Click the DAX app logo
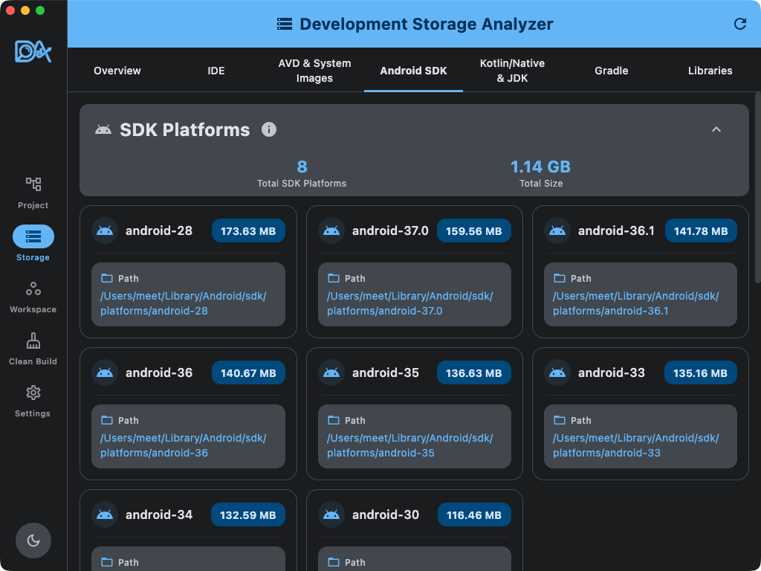This screenshot has height=571, width=761. coord(33,51)
